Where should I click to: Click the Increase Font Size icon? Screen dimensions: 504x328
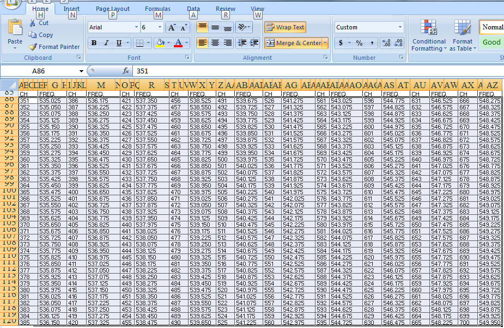tap(172, 28)
